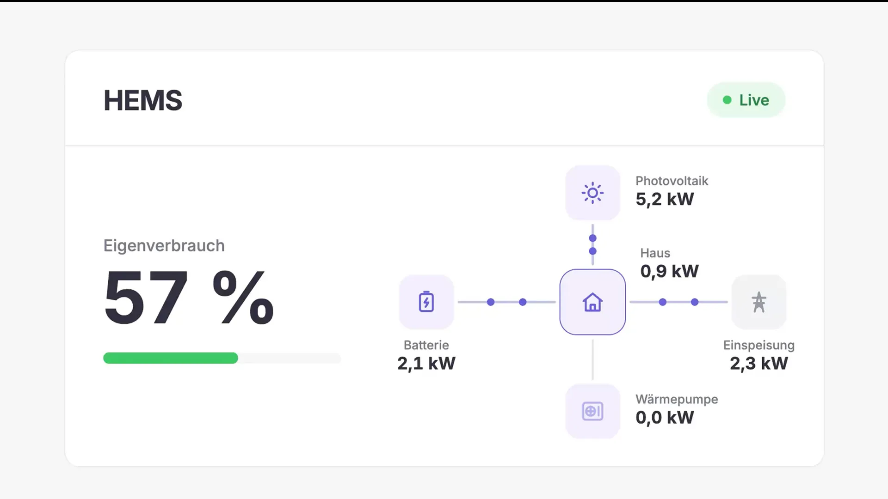Click the 5,2 kW photovoltaic value
This screenshot has width=888, height=499.
[665, 199]
